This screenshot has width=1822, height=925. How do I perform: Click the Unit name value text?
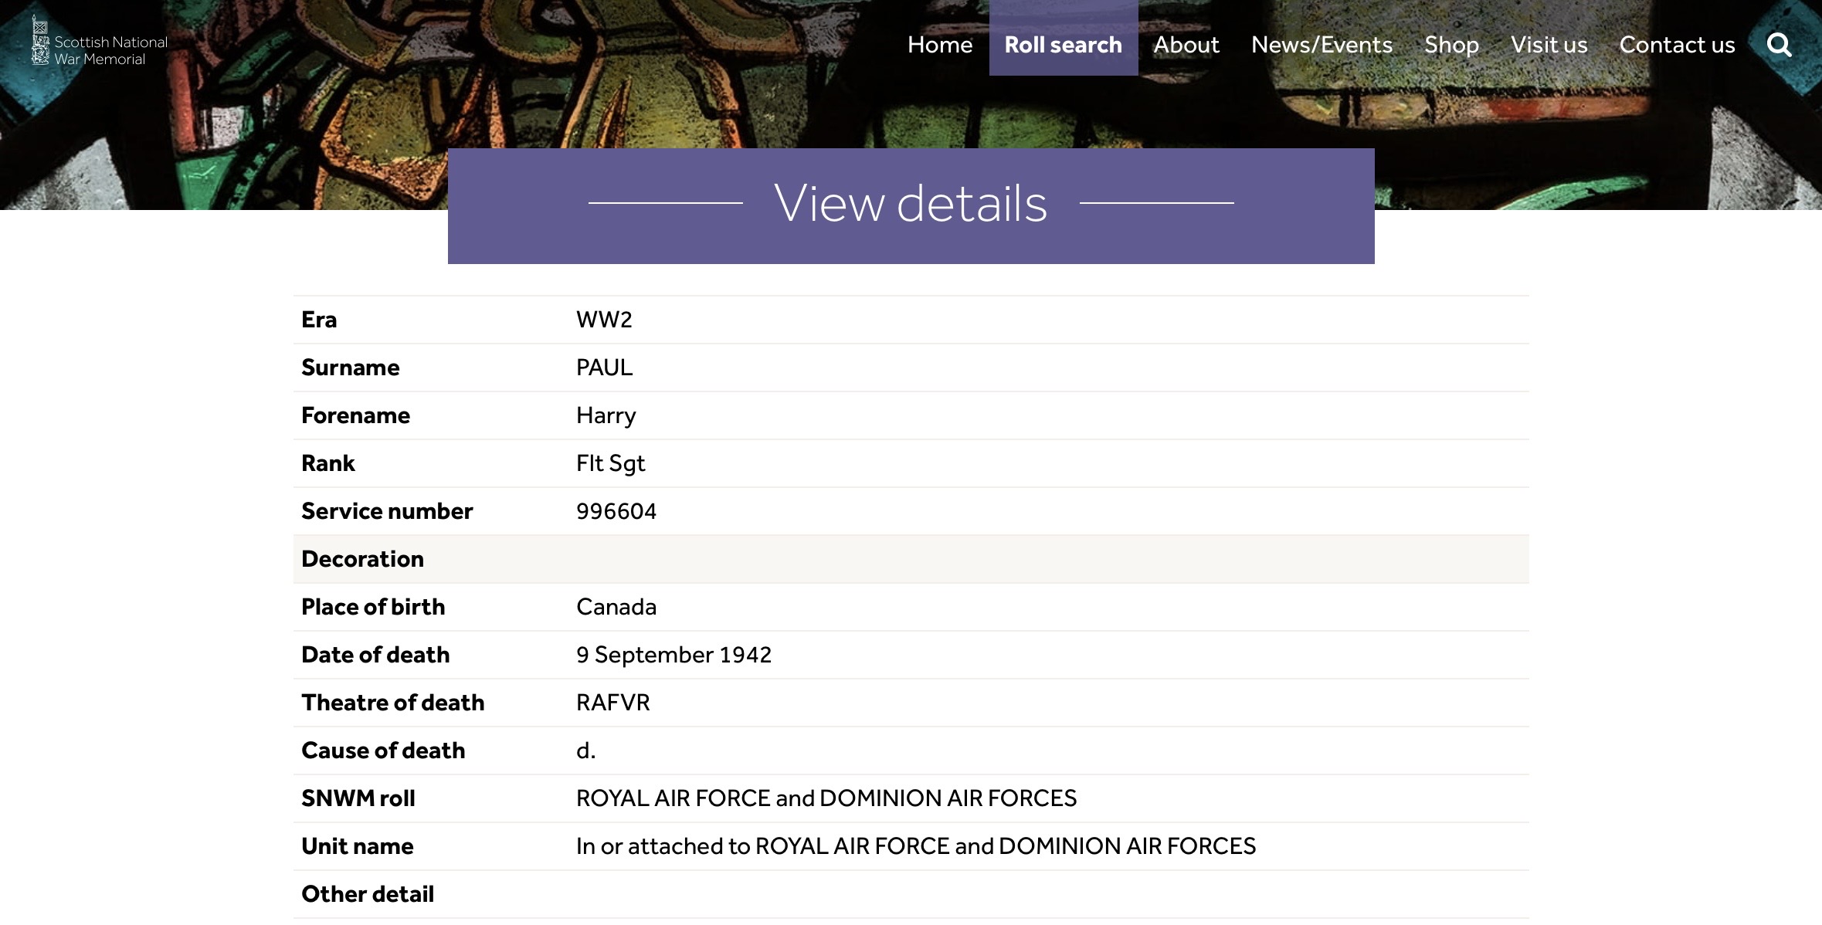click(915, 846)
